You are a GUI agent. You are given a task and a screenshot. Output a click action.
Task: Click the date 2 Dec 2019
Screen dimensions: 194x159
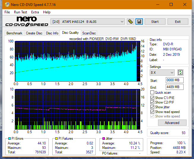point(171,55)
